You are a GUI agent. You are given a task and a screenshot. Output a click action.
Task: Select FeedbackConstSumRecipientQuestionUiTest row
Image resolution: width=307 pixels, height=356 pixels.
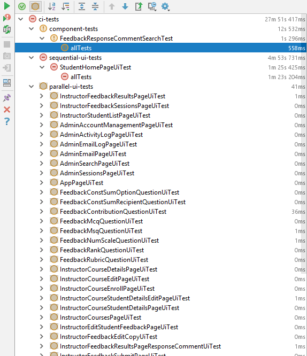coord(160,202)
